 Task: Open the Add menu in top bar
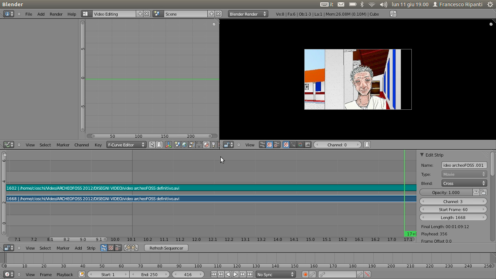tap(41, 14)
